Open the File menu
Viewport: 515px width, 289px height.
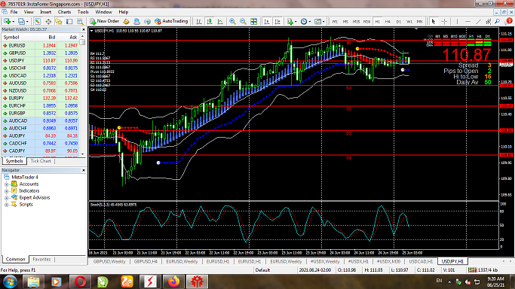(x=14, y=12)
